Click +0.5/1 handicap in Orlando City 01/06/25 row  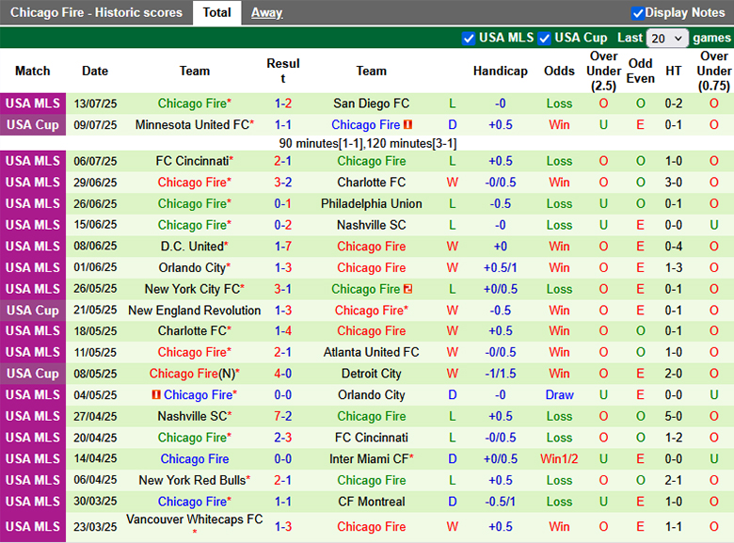point(500,268)
